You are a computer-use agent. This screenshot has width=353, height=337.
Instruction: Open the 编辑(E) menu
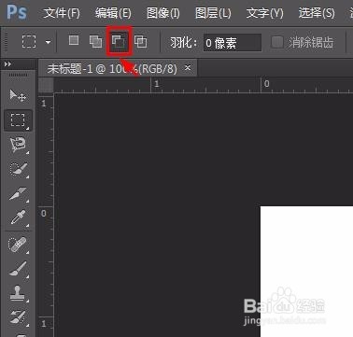coord(113,13)
